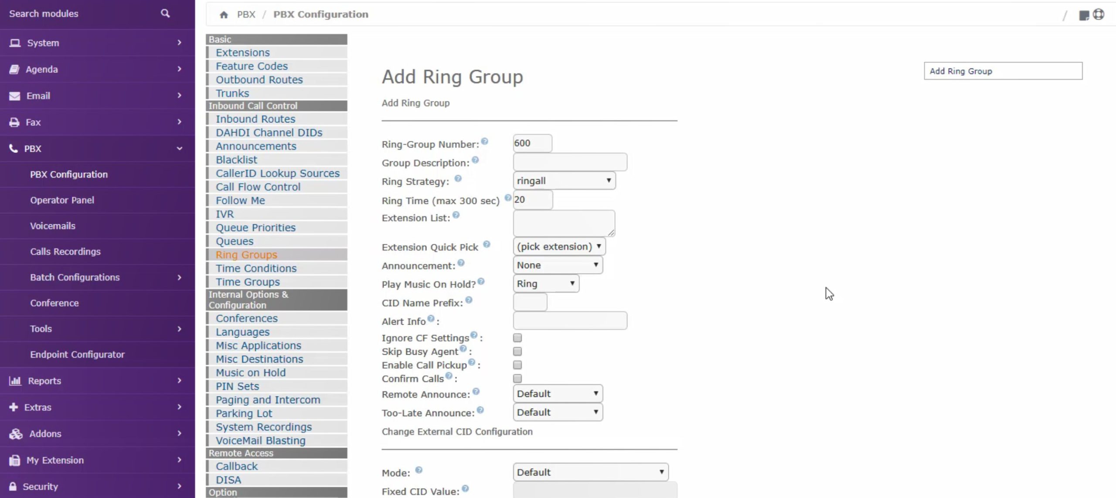Click the PBX breadcrumb link
The width and height of the screenshot is (1116, 498).
click(x=246, y=14)
